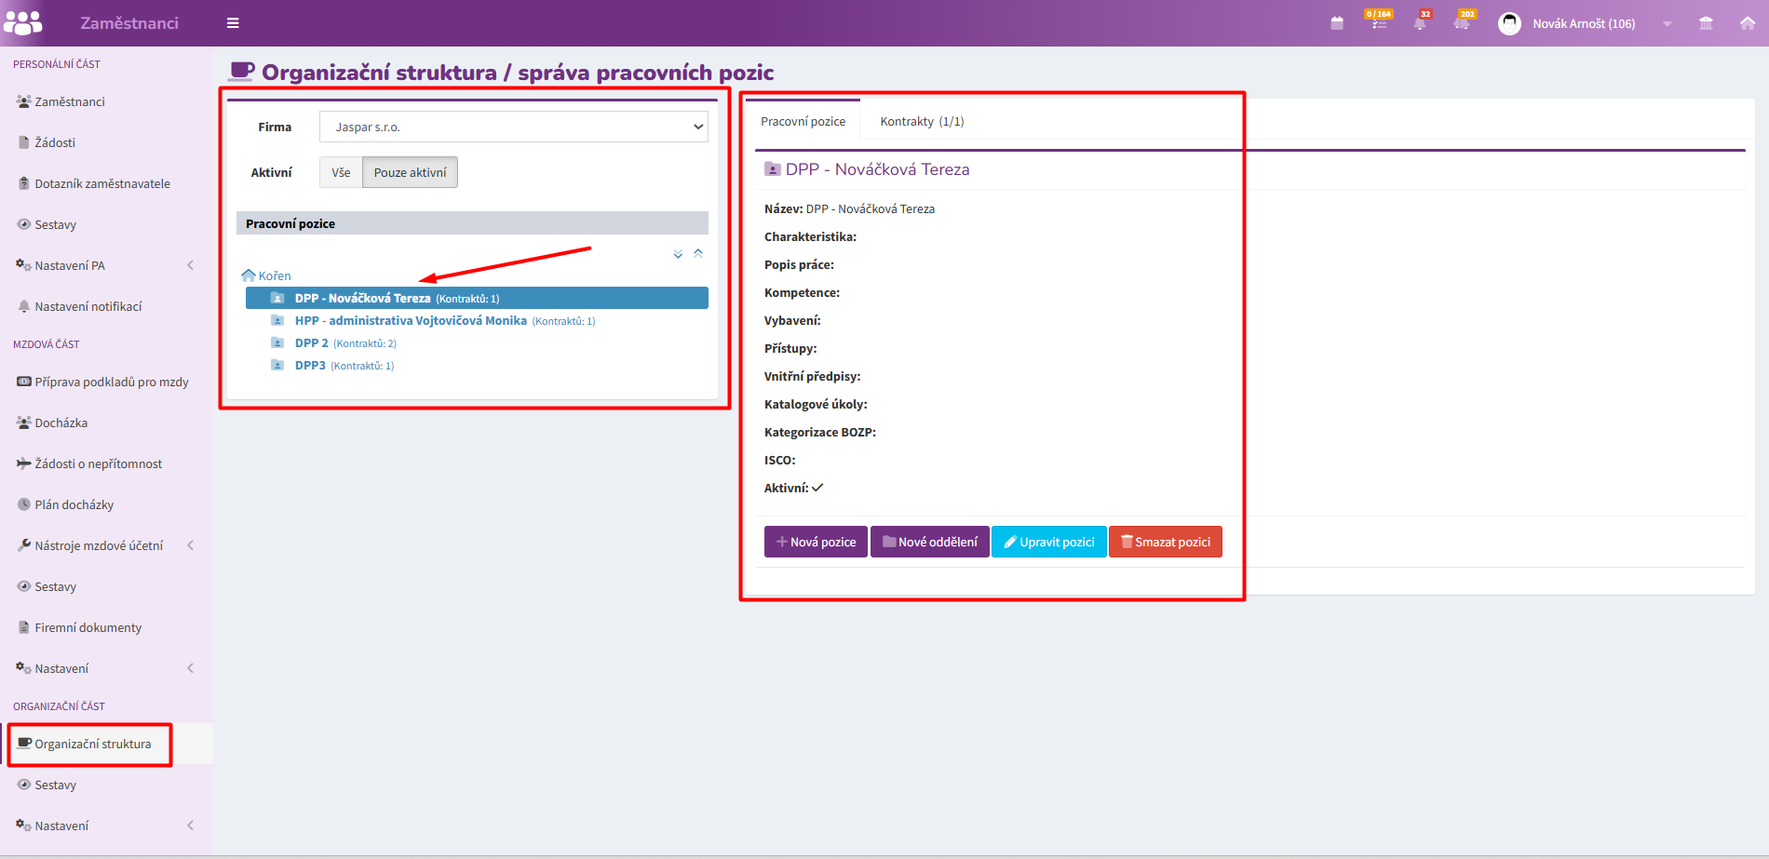Toggle the 'Vše' filter option
The height and width of the screenshot is (859, 1769).
pos(341,172)
